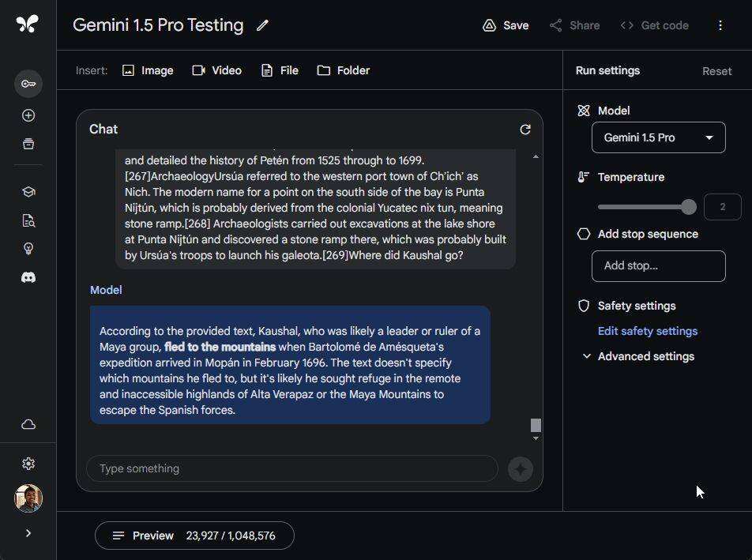
Task: Click the API key icon in sidebar
Action: [x=28, y=84]
